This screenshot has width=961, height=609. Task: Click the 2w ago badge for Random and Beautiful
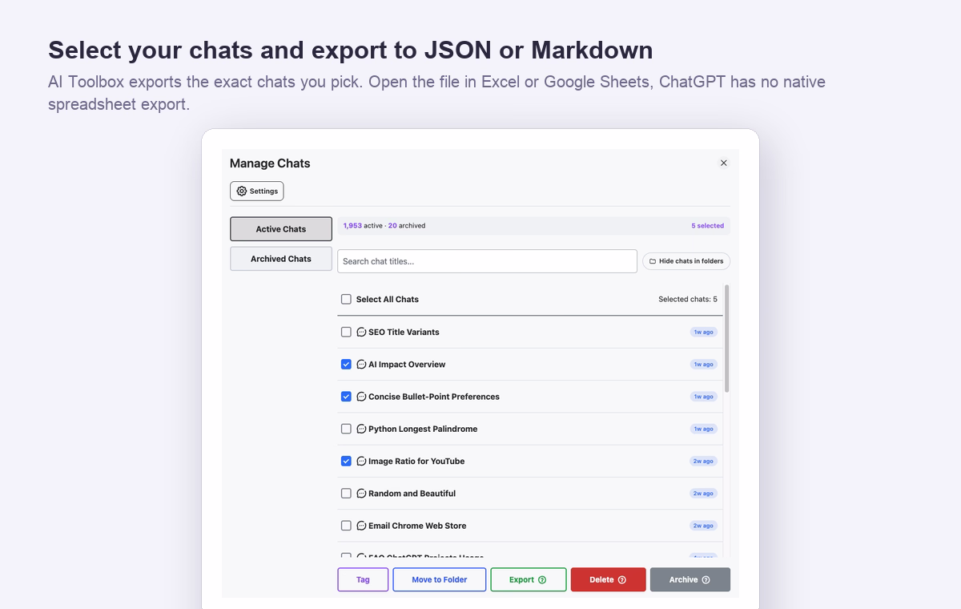click(703, 494)
